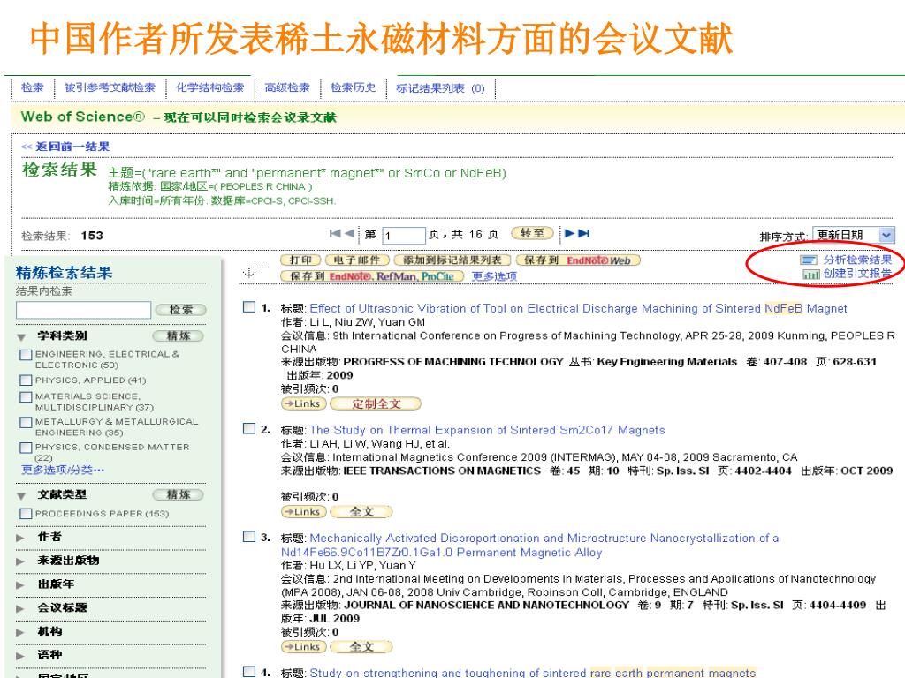The height and width of the screenshot is (678, 905).
Task: Collapse the 学科类别 section
Action: pos(21,336)
